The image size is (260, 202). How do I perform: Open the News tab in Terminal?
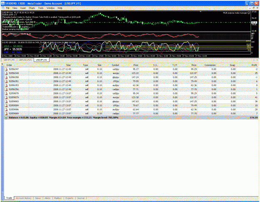(38, 198)
